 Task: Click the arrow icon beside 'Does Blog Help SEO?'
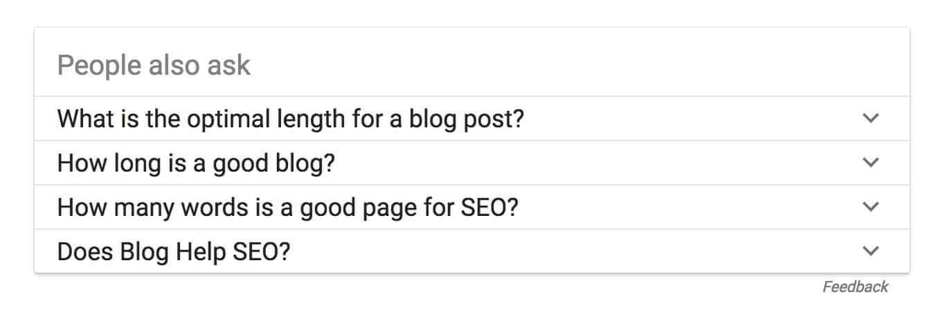871,251
